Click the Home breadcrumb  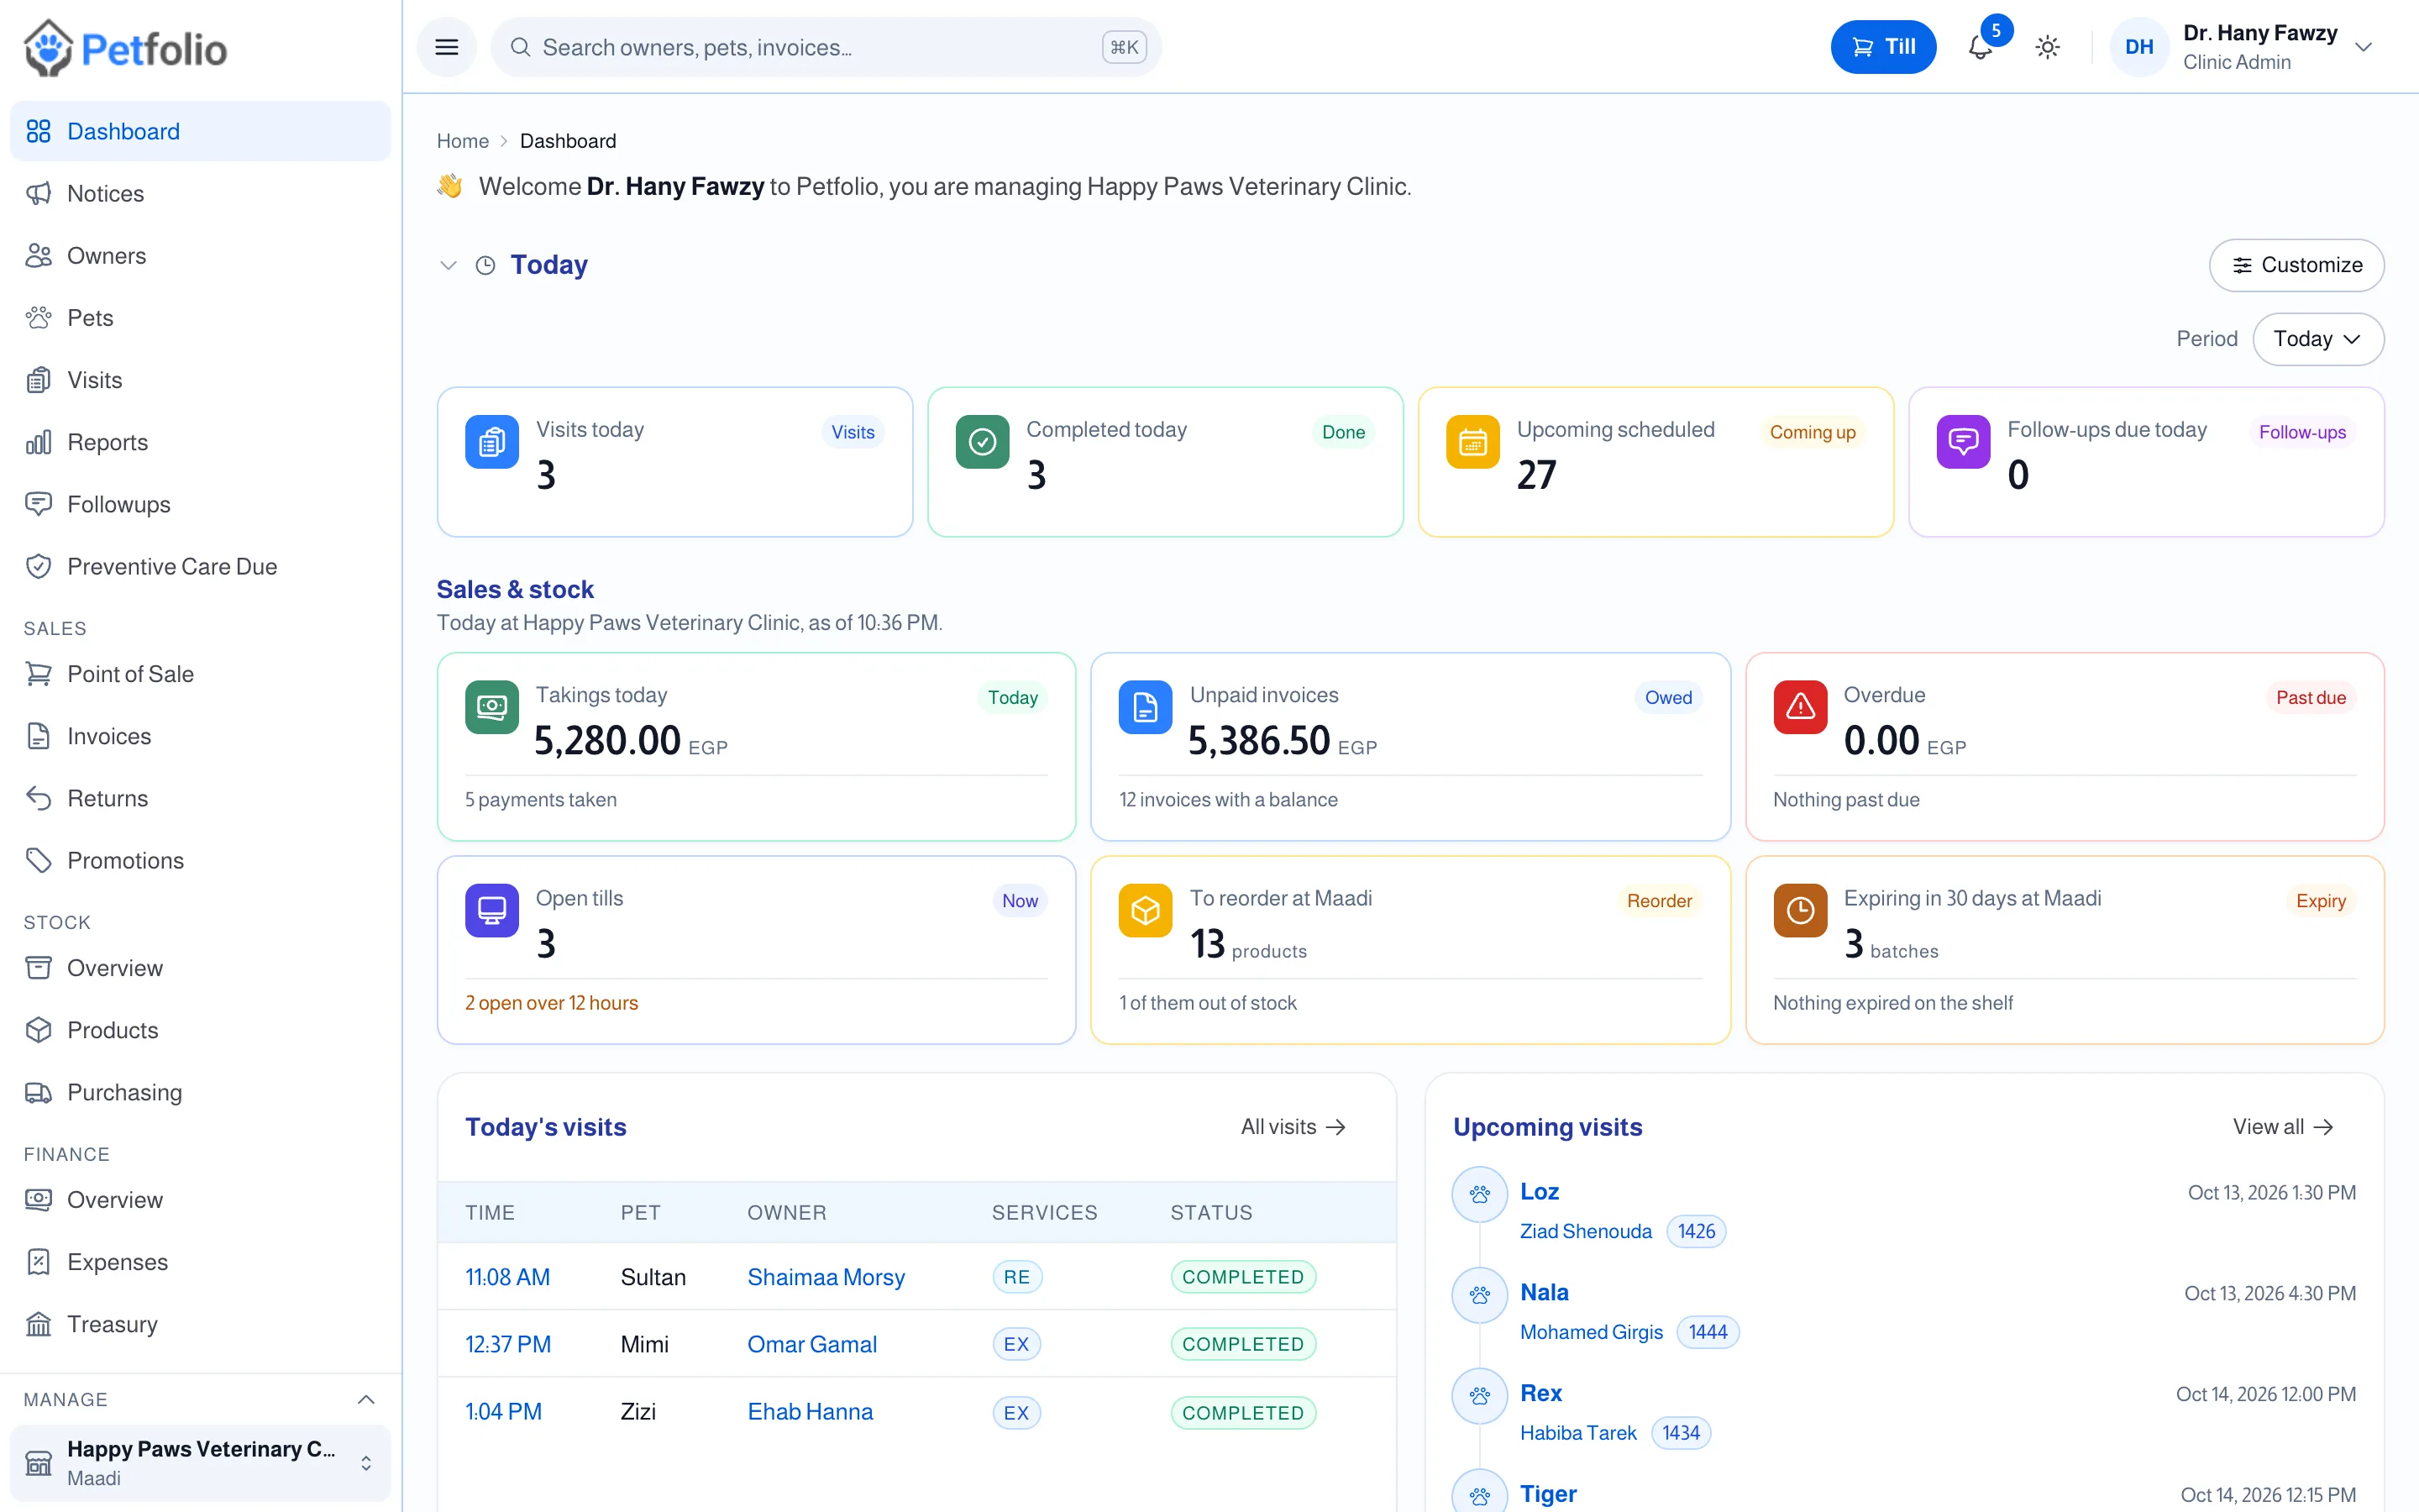[463, 141]
